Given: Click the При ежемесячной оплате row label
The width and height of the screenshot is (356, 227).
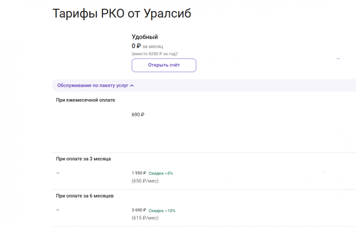Looking at the screenshot, I should [85, 100].
